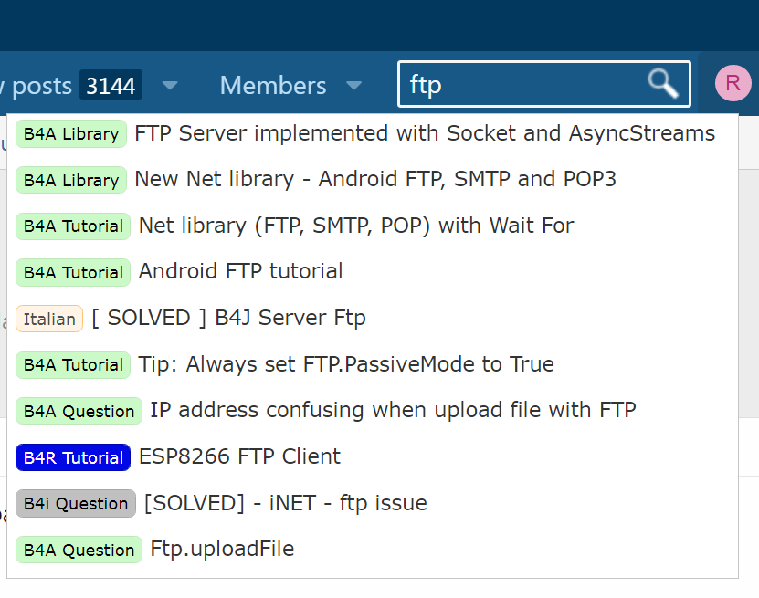Open Android FTP tutorial result

[x=241, y=271]
